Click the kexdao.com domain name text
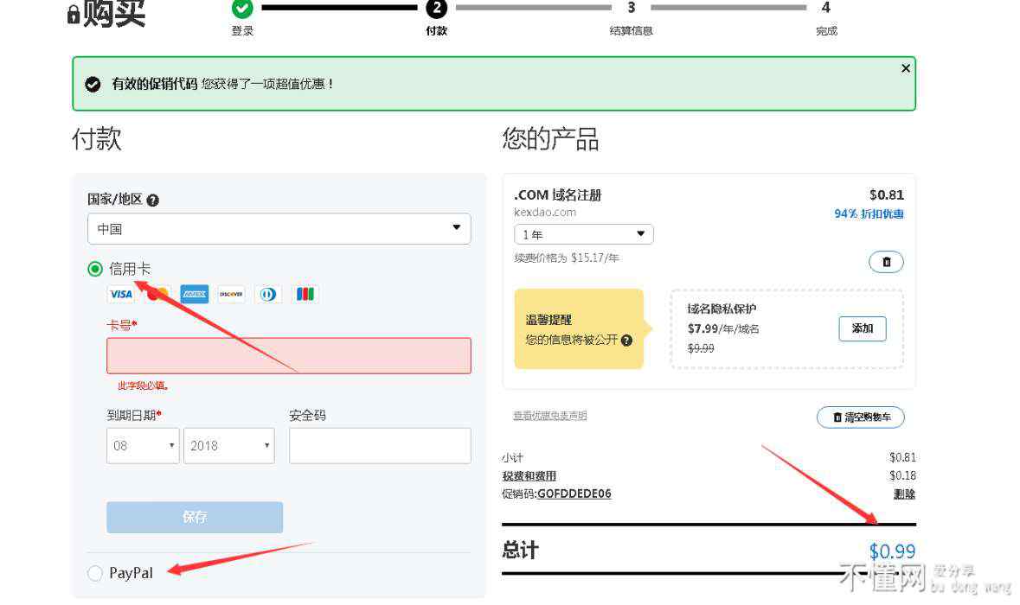This screenshot has width=1020, height=605. tap(545, 213)
